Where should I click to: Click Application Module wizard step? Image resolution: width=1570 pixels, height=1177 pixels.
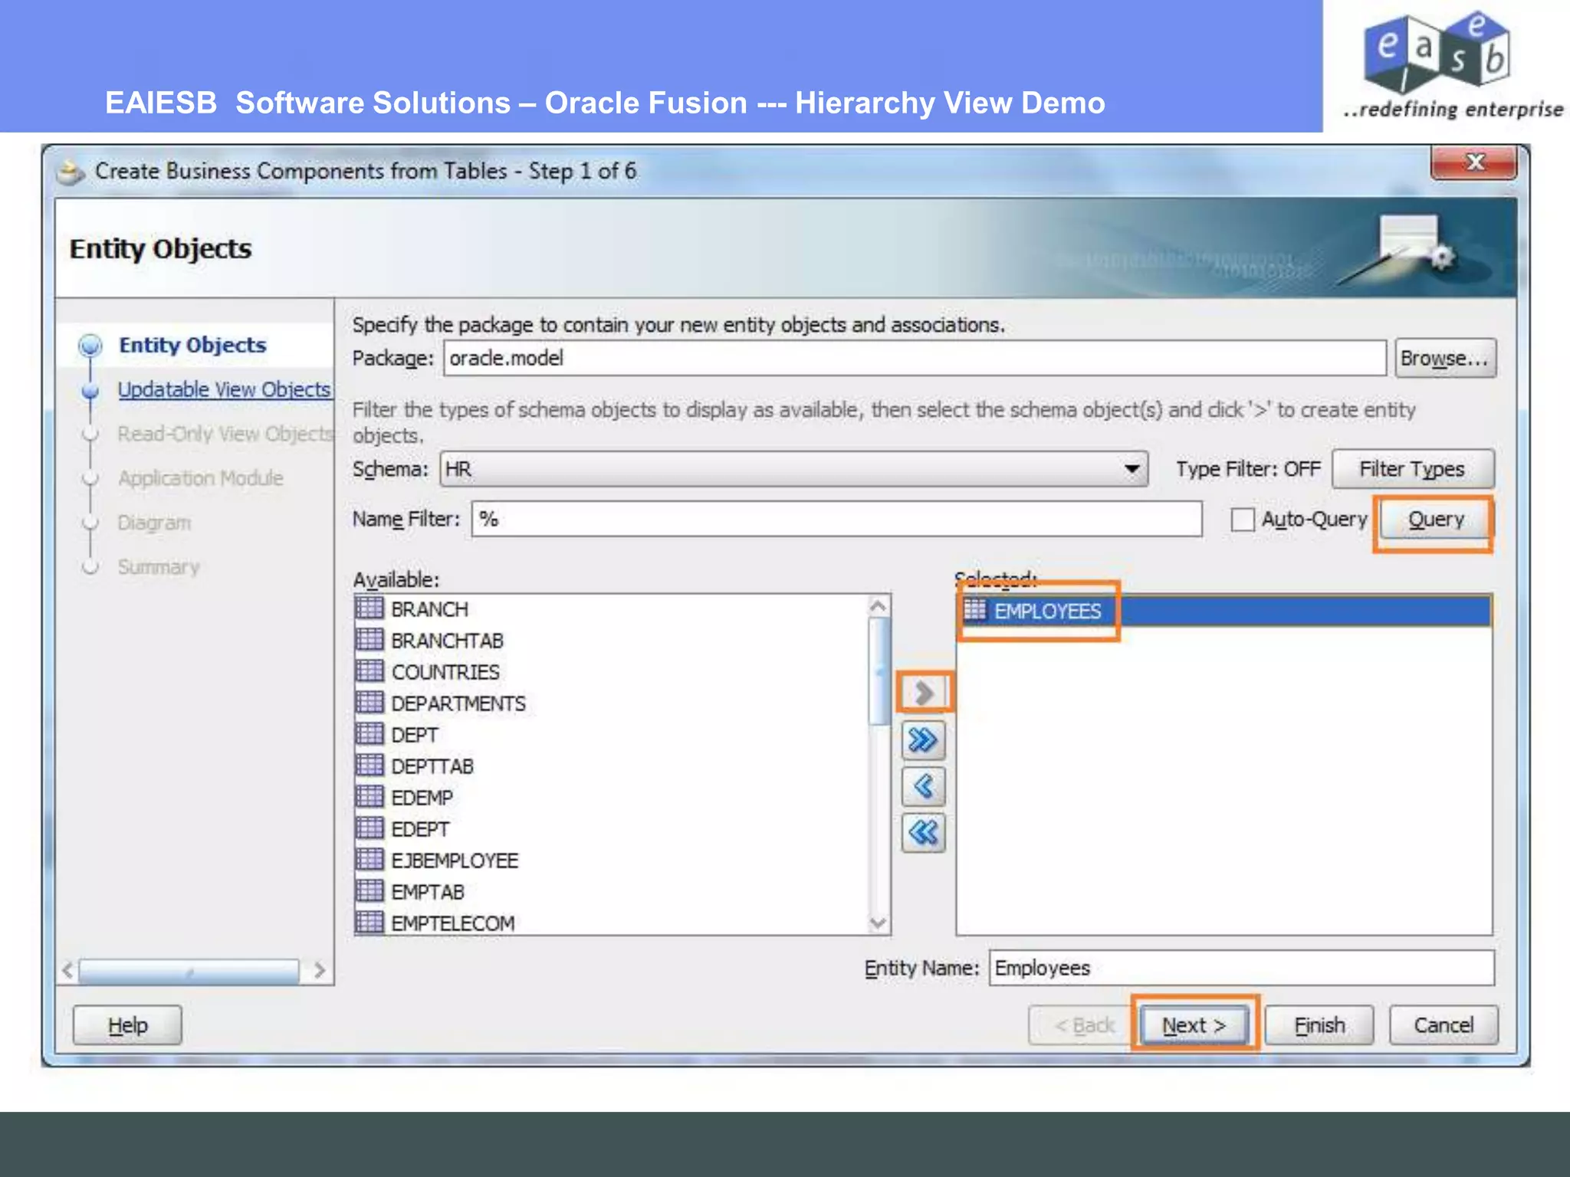point(200,478)
